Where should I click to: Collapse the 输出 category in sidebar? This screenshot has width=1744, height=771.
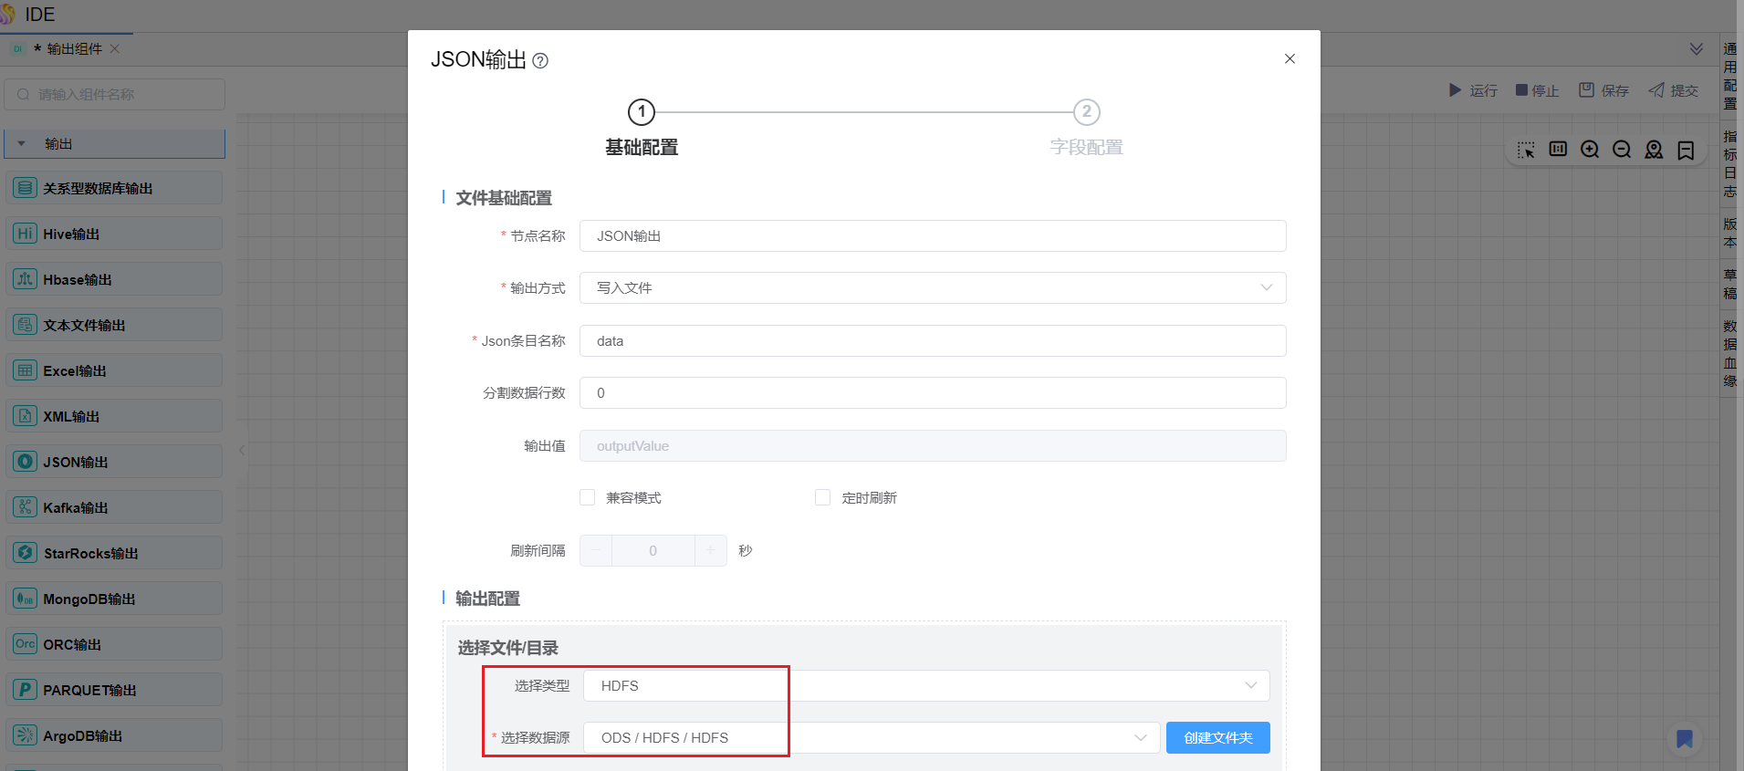click(x=22, y=144)
